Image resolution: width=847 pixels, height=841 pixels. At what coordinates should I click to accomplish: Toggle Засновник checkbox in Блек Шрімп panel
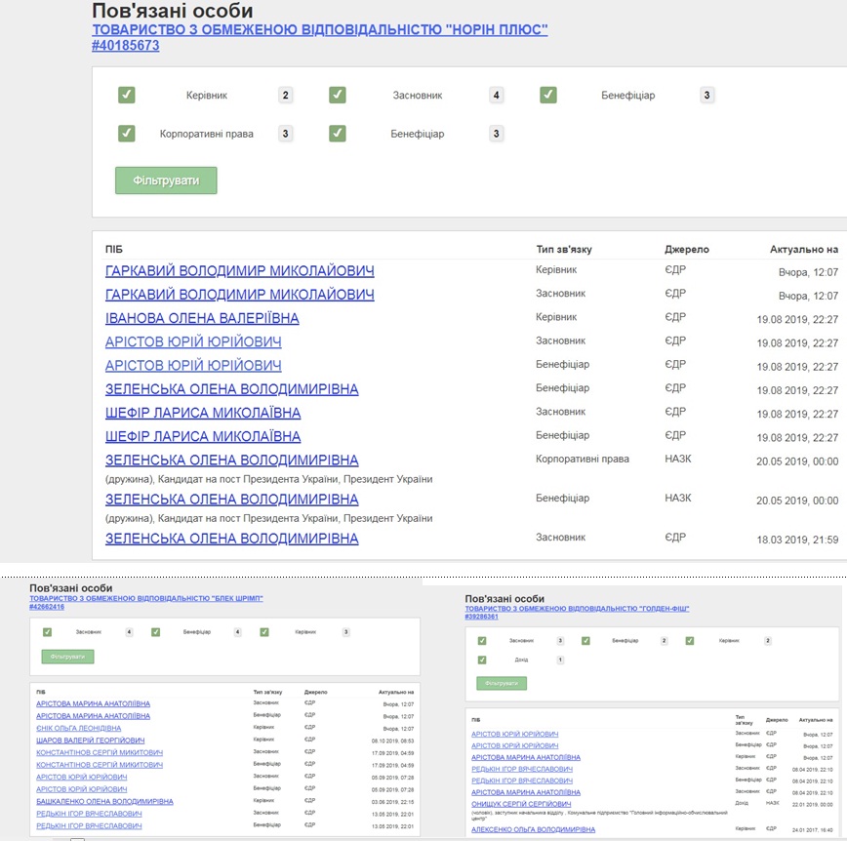pos(47,632)
